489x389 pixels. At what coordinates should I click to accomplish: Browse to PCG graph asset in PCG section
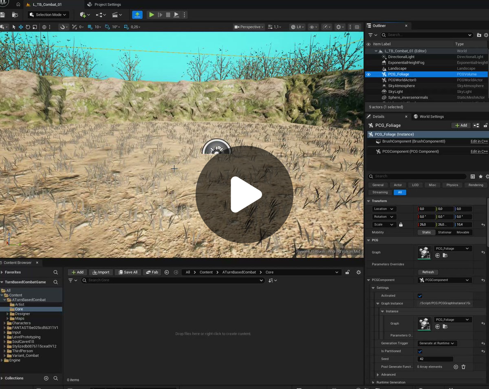[x=445, y=255]
